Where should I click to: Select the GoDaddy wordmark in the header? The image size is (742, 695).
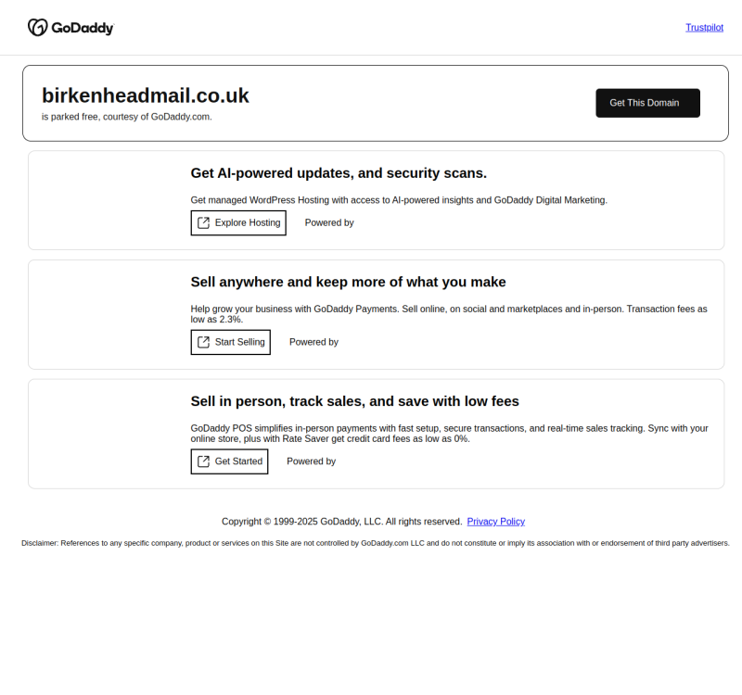[x=82, y=28]
